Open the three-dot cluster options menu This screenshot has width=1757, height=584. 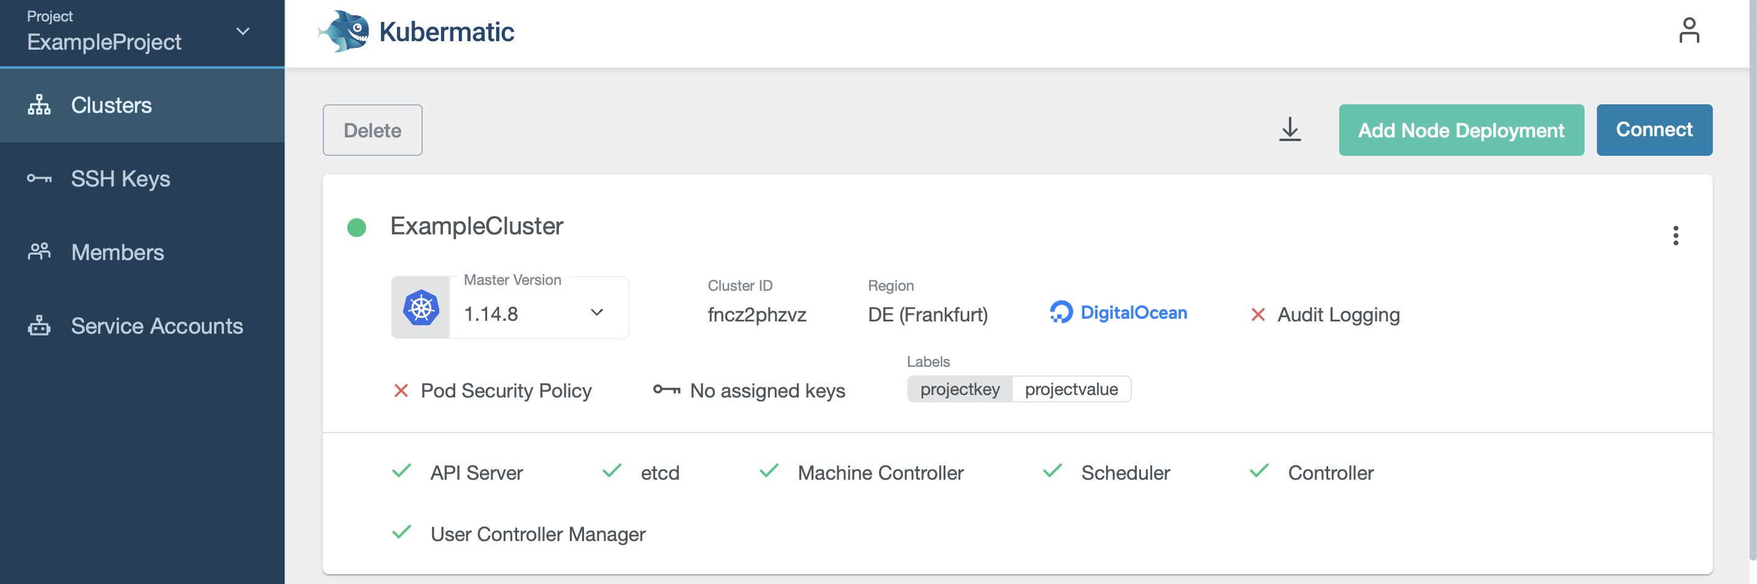[x=1675, y=236]
